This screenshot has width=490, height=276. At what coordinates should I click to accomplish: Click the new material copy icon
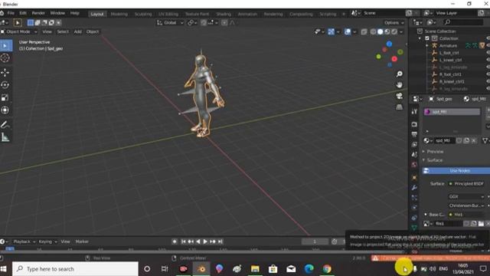tap(466, 141)
